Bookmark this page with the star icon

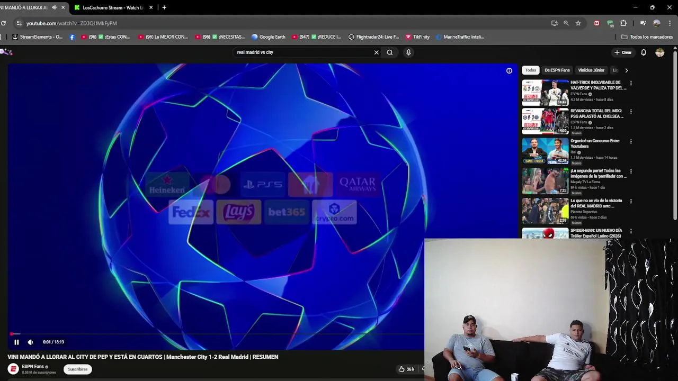tap(578, 23)
